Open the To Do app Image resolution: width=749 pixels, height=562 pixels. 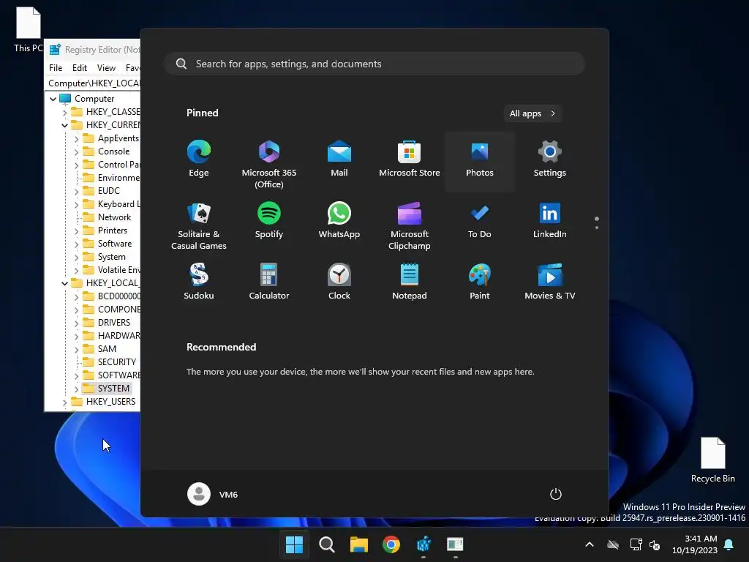tap(480, 221)
